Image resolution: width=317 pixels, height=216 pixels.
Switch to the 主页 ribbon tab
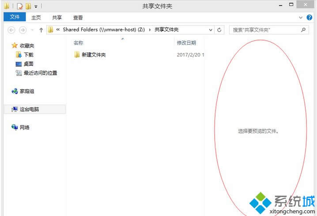click(36, 18)
